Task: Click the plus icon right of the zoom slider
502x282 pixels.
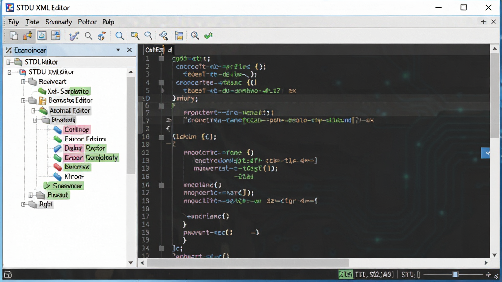Action: tap(488, 274)
